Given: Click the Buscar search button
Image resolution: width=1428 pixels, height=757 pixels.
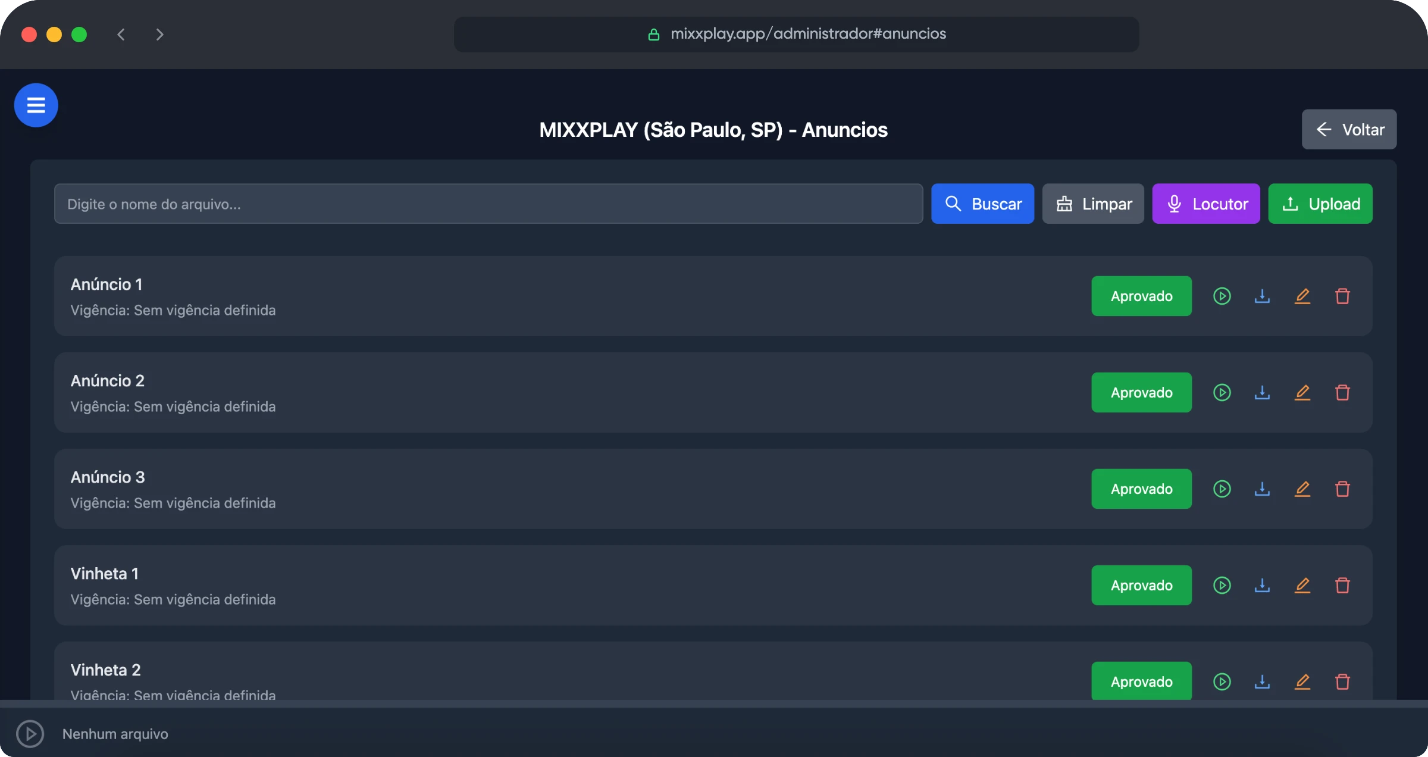Looking at the screenshot, I should coord(982,204).
